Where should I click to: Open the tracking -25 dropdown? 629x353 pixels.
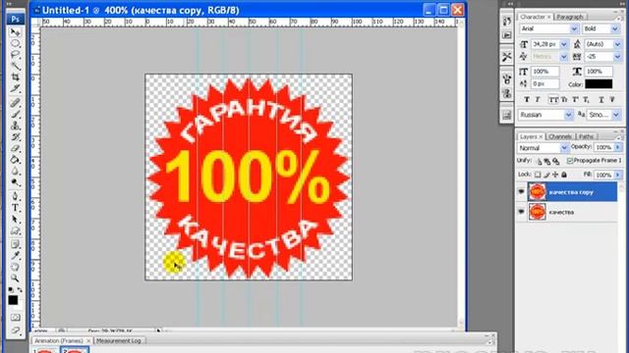tap(617, 57)
